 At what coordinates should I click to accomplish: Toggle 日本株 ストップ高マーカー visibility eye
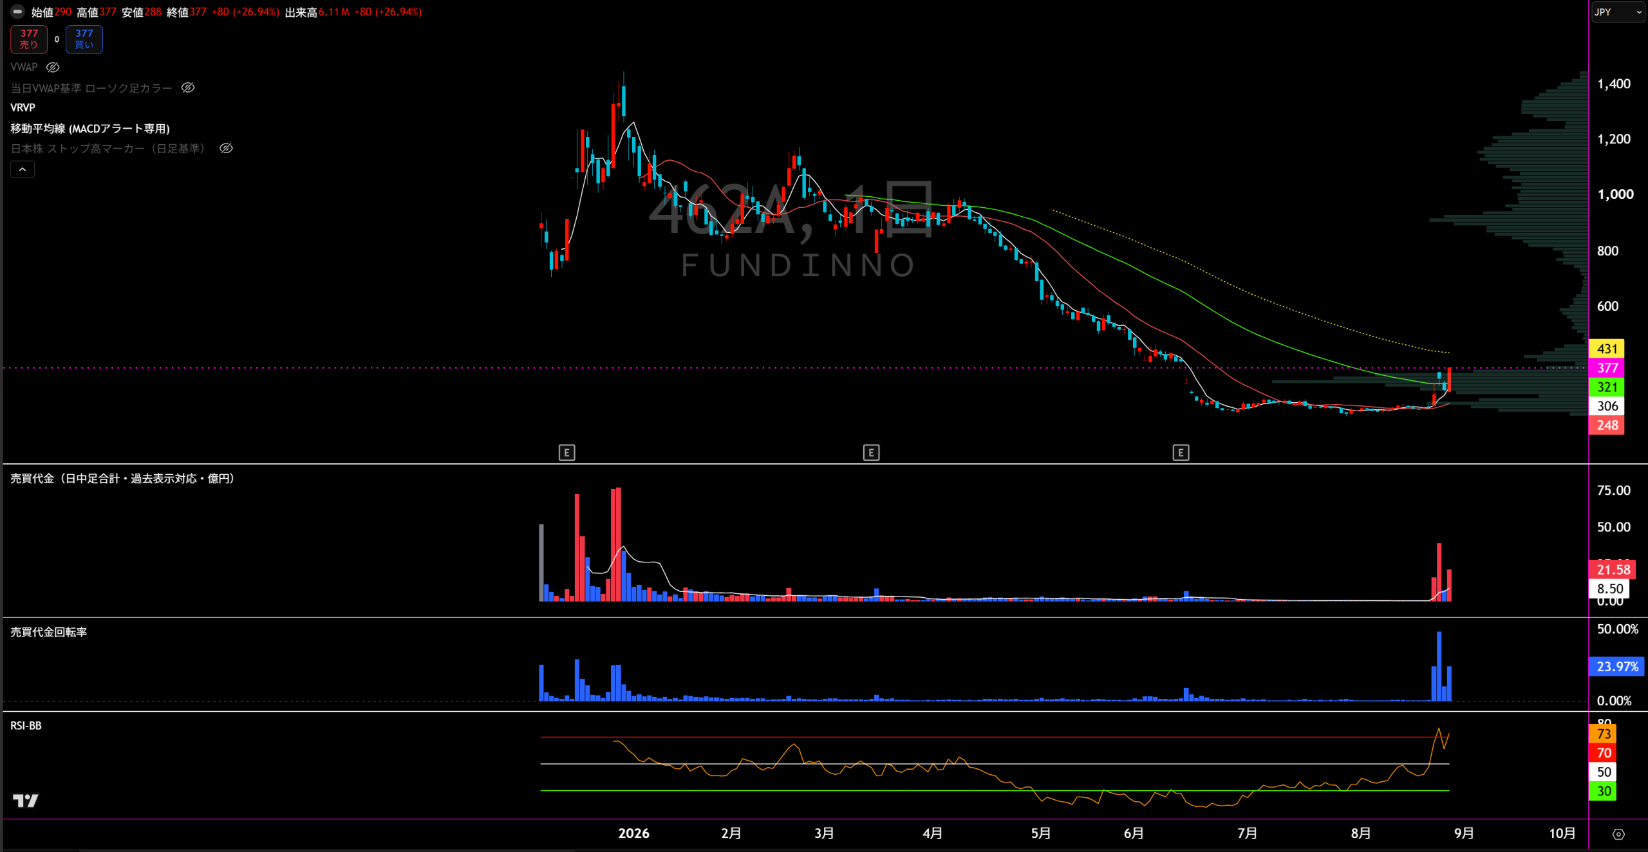226,149
